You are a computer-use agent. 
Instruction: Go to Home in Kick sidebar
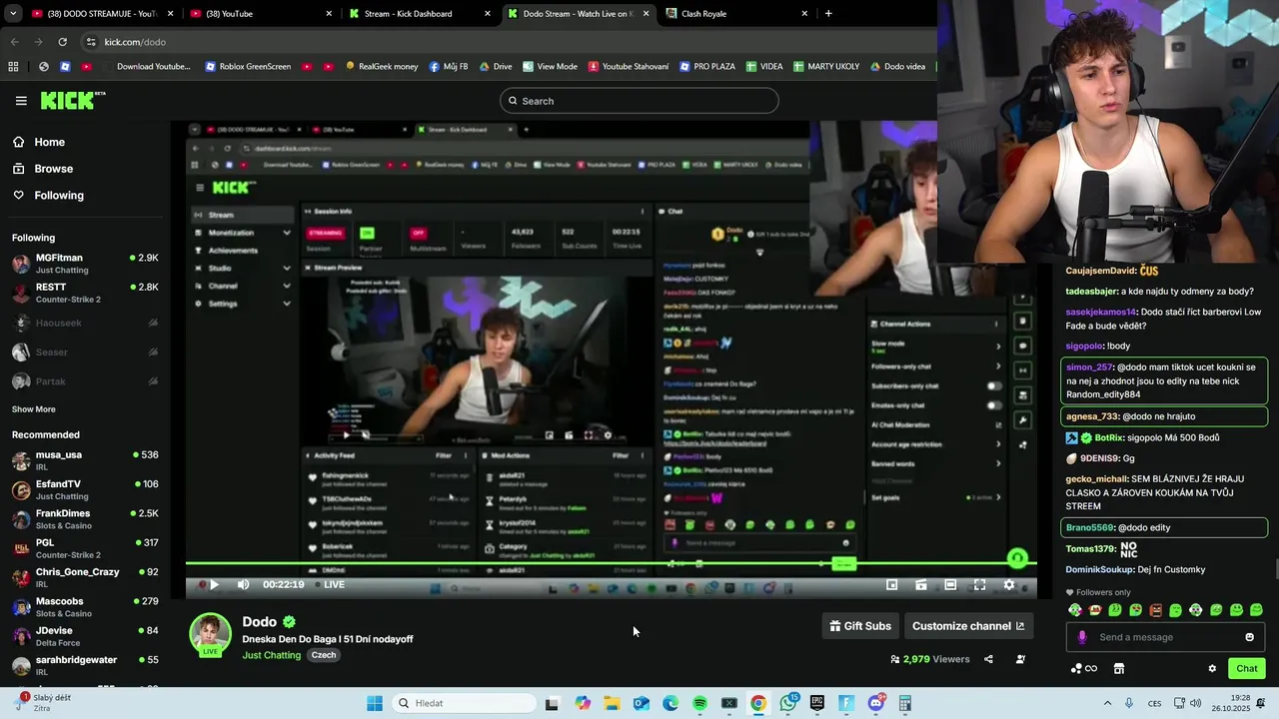tap(40, 142)
